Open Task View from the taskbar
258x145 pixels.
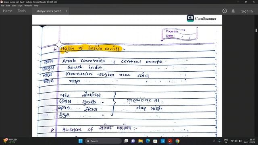126,141
